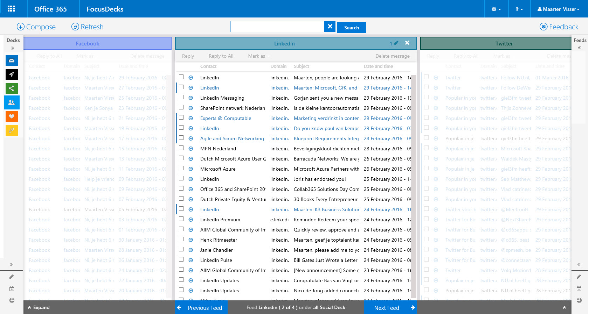Click the lifebuoy help icon in Feeds sidebar
The height and width of the screenshot is (314, 589).
click(x=579, y=300)
